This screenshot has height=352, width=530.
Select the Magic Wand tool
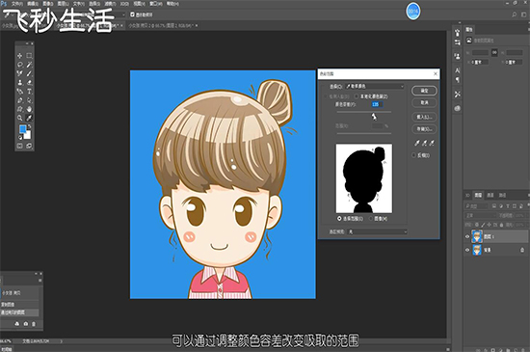click(x=30, y=65)
